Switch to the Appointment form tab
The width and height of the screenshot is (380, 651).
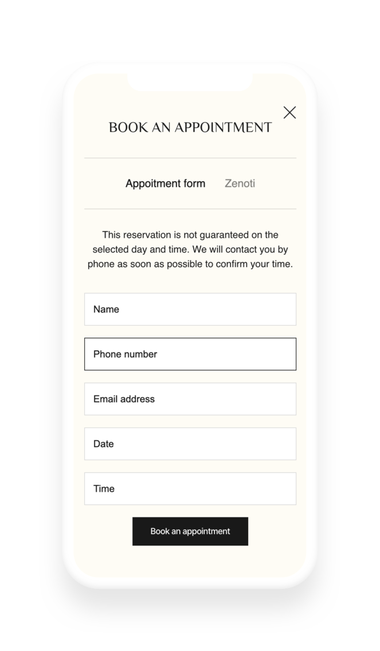pyautogui.click(x=165, y=183)
